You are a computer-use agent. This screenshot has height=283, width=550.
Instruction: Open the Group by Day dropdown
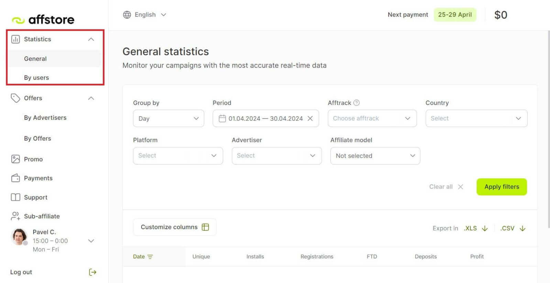click(x=168, y=118)
